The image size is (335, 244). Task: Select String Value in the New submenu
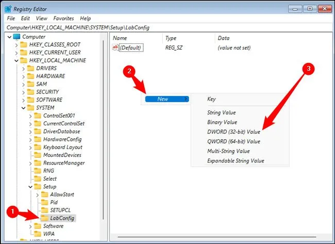221,112
